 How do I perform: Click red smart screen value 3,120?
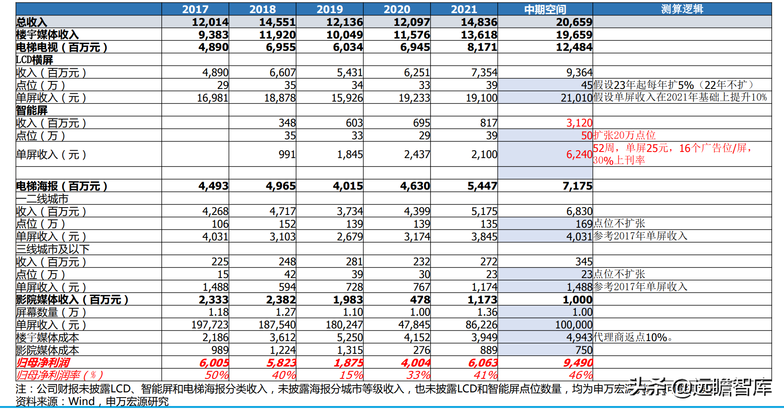[579, 123]
